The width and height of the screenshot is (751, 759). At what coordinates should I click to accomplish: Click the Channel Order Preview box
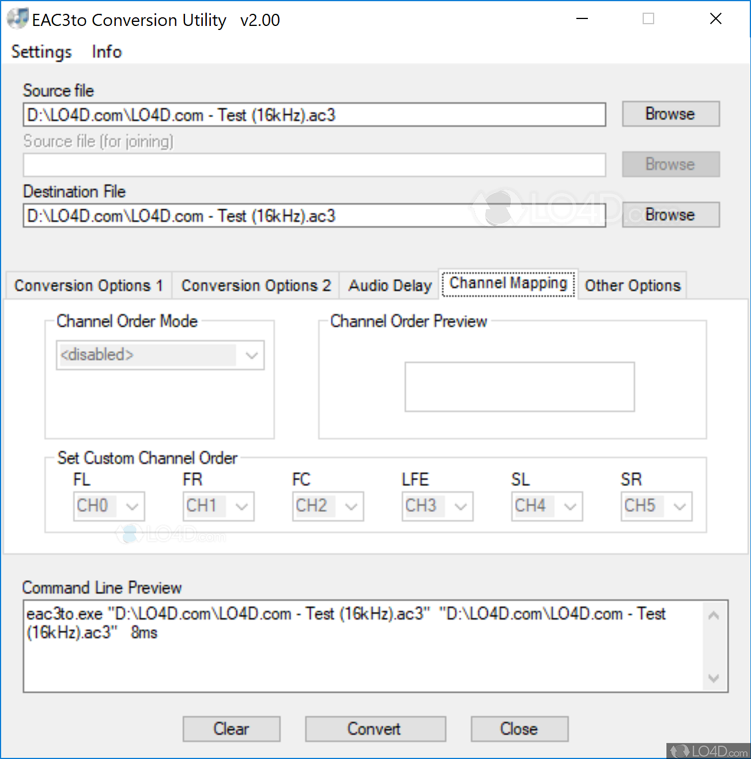(519, 387)
